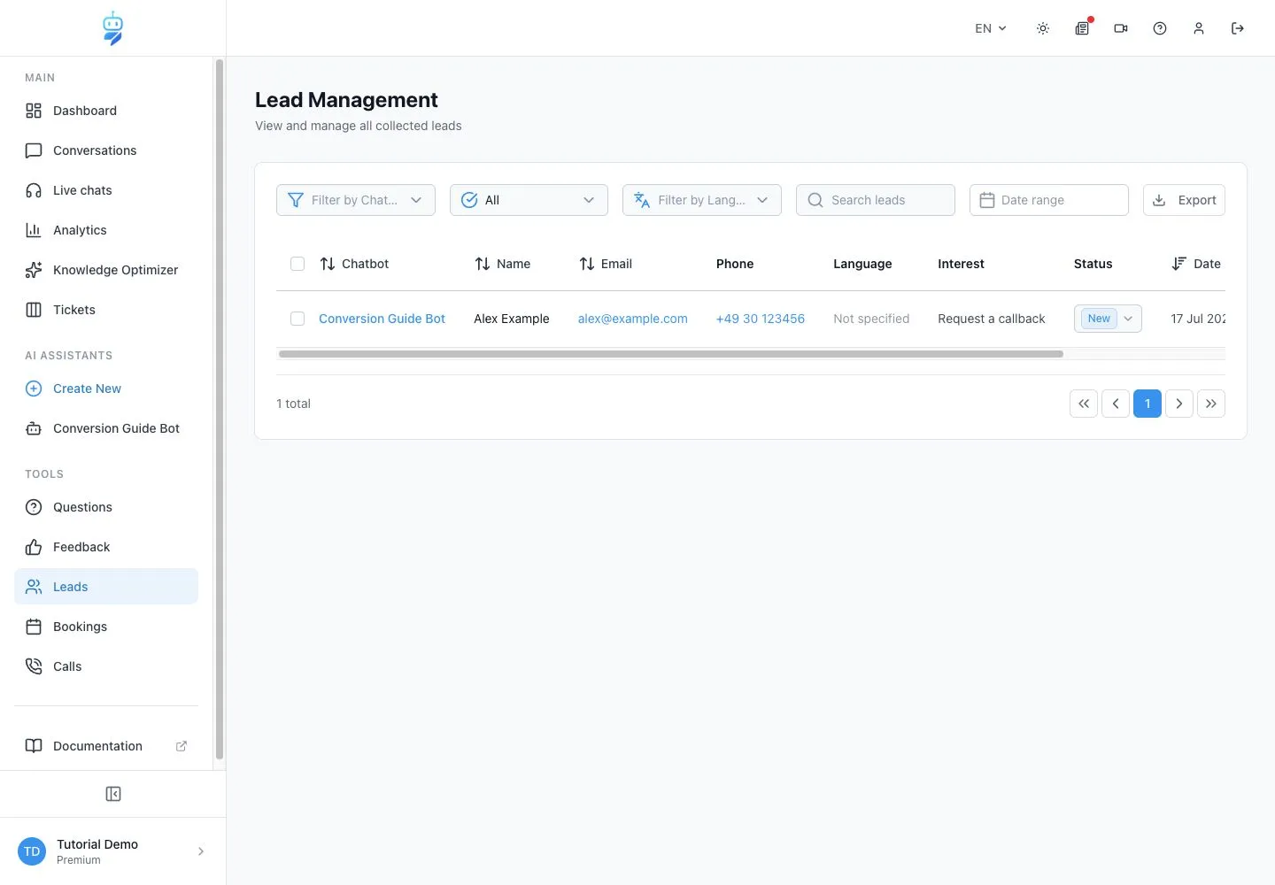Toggle light/dark theme sun icon
Screen dimensions: 1275x885
point(1043,28)
